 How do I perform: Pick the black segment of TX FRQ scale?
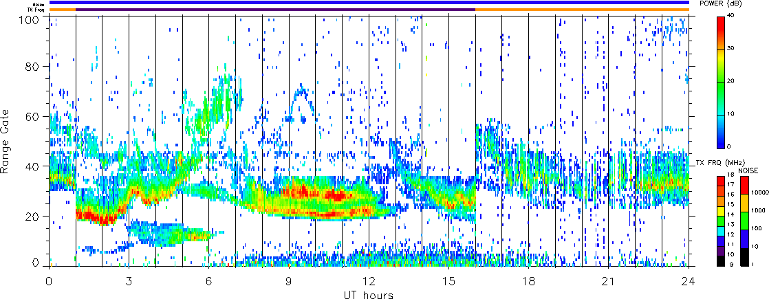point(721,261)
